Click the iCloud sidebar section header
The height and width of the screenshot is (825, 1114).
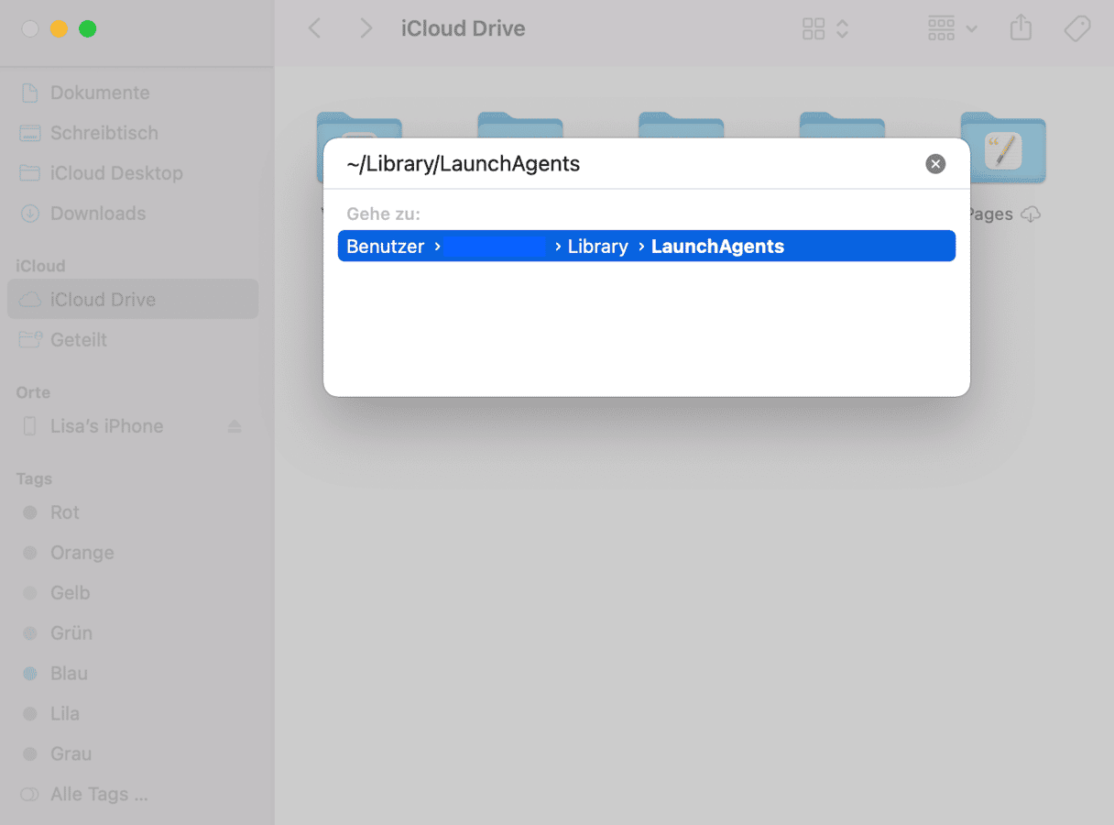pos(40,266)
